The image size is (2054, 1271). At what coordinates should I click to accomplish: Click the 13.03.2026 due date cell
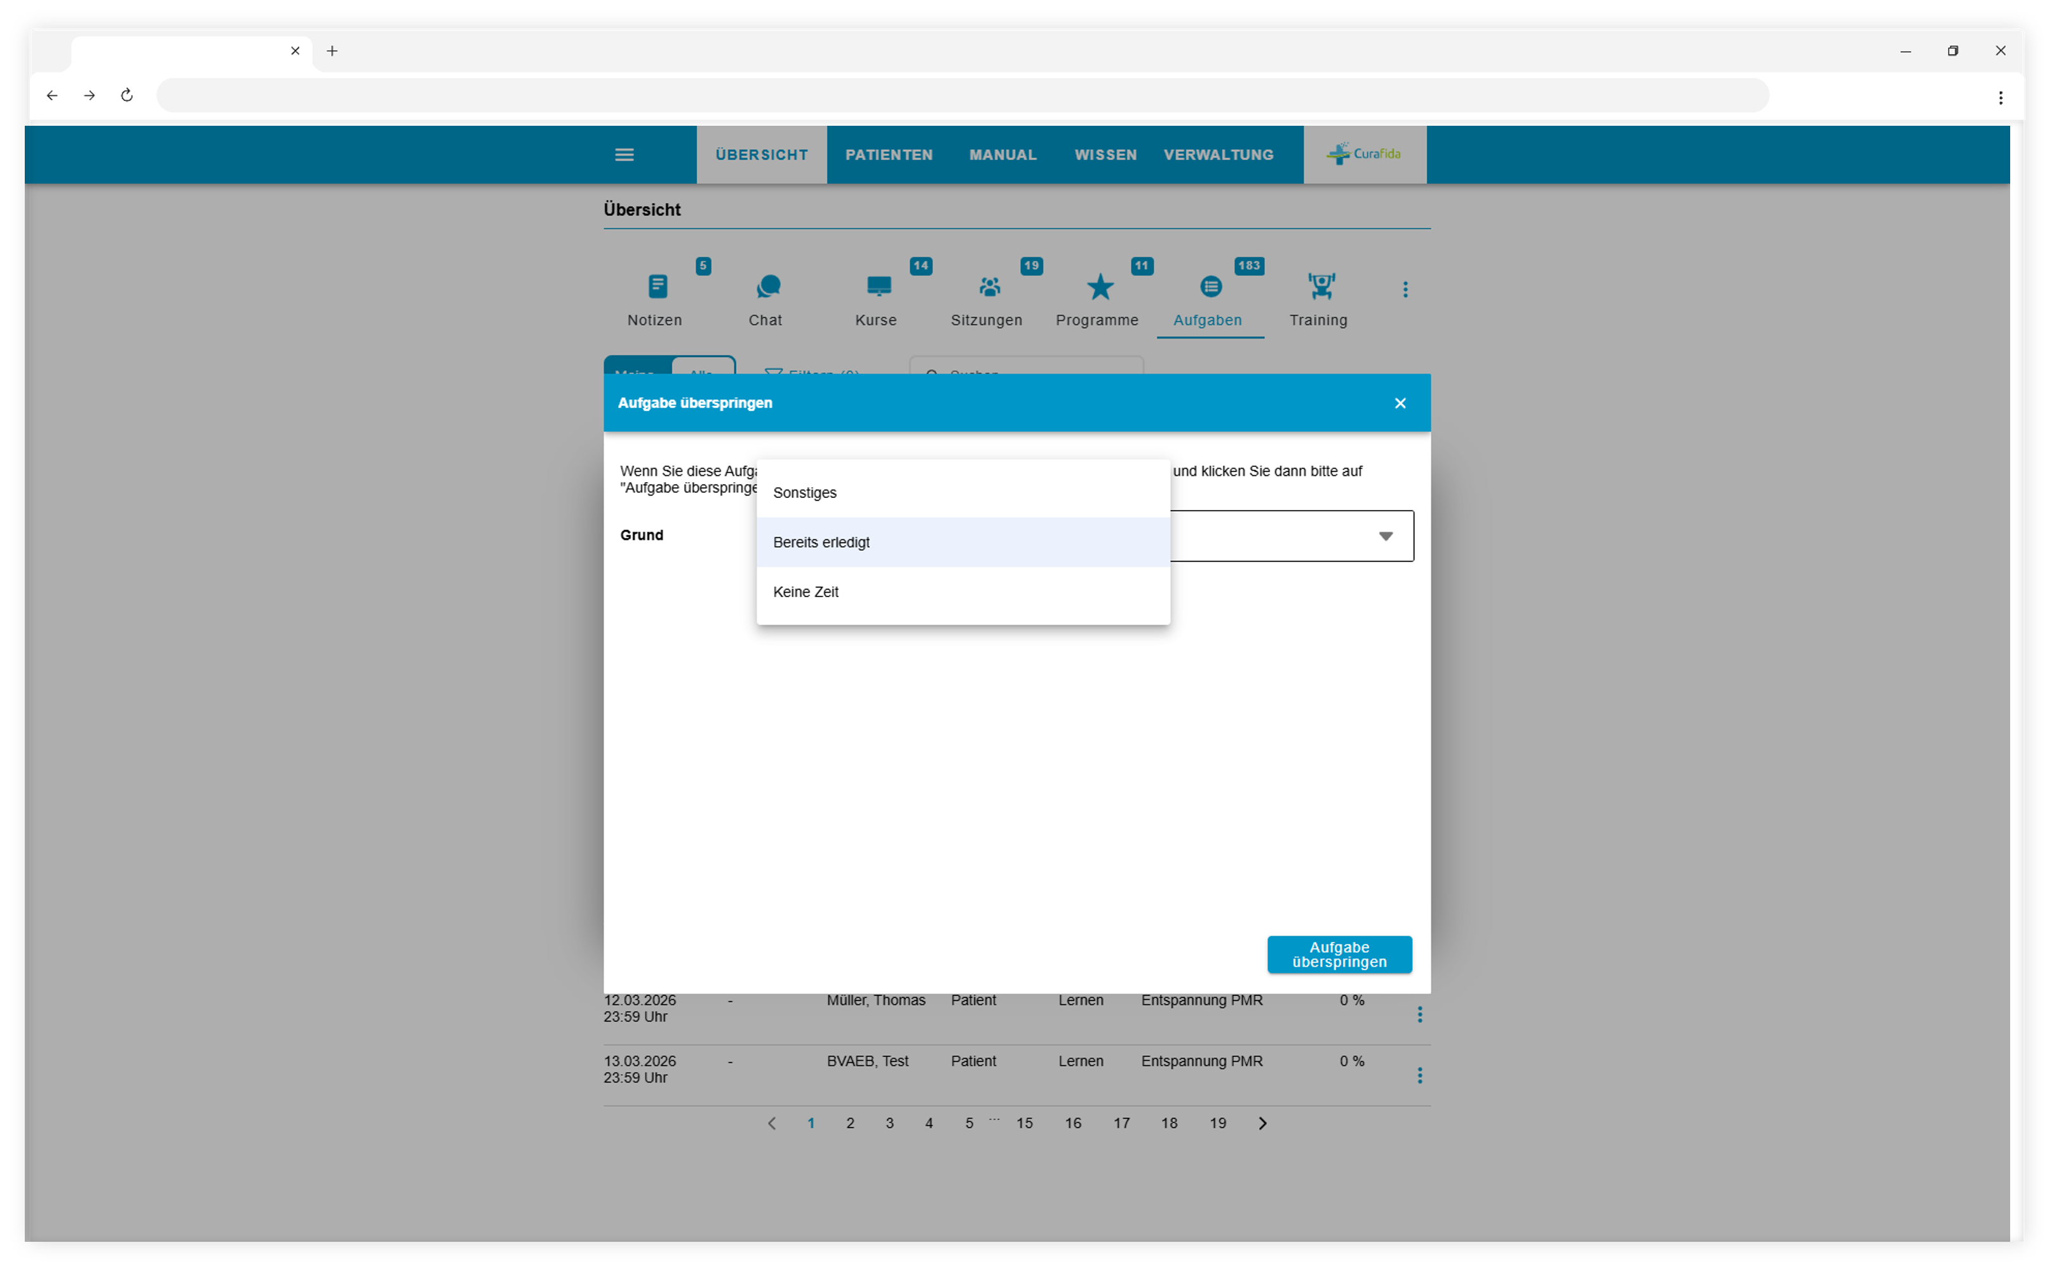(640, 1069)
